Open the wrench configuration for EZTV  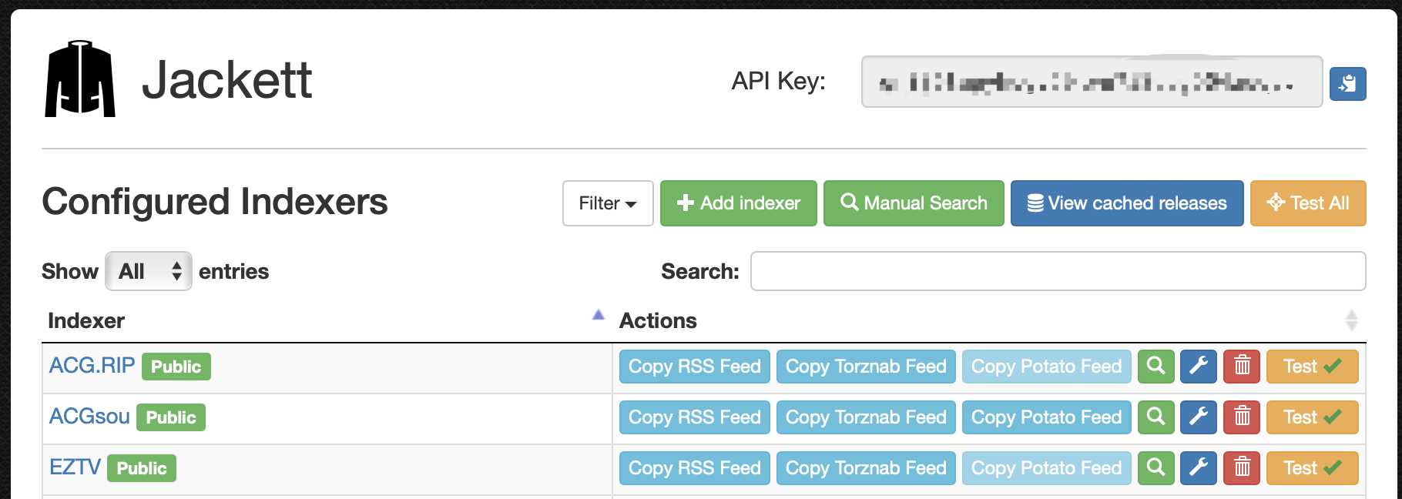tap(1198, 467)
